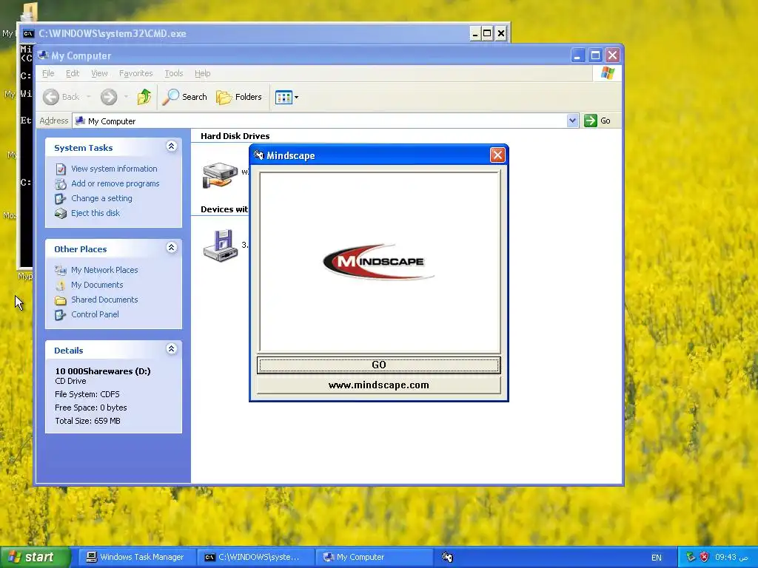Collapse the Details panel
The image size is (758, 568).
pos(171,349)
